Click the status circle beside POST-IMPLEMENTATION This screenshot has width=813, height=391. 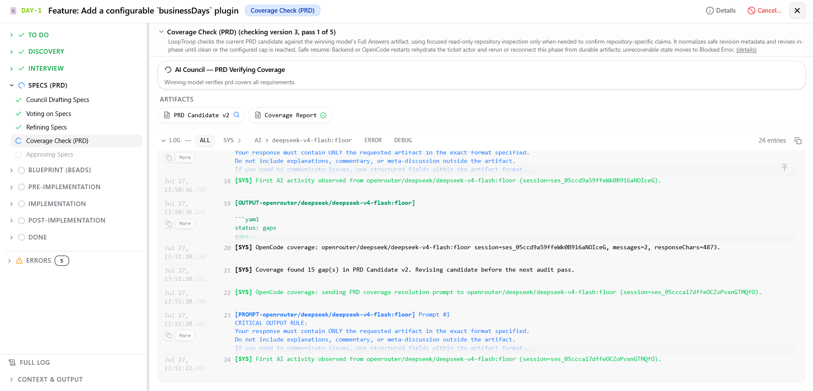pos(22,220)
